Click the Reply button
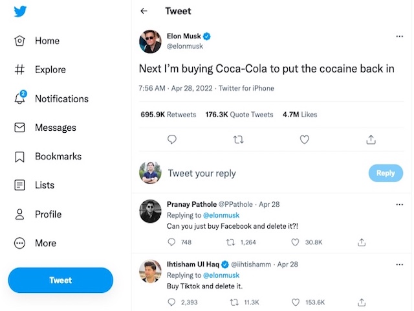This screenshot has height=311, width=414. tap(386, 173)
